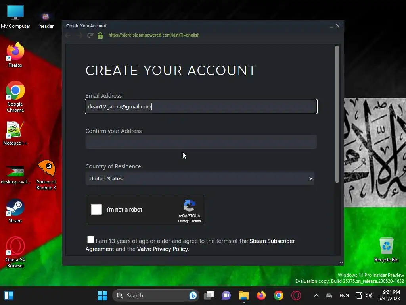Open the Windows Start menu
The image size is (406, 305).
pyautogui.click(x=102, y=295)
